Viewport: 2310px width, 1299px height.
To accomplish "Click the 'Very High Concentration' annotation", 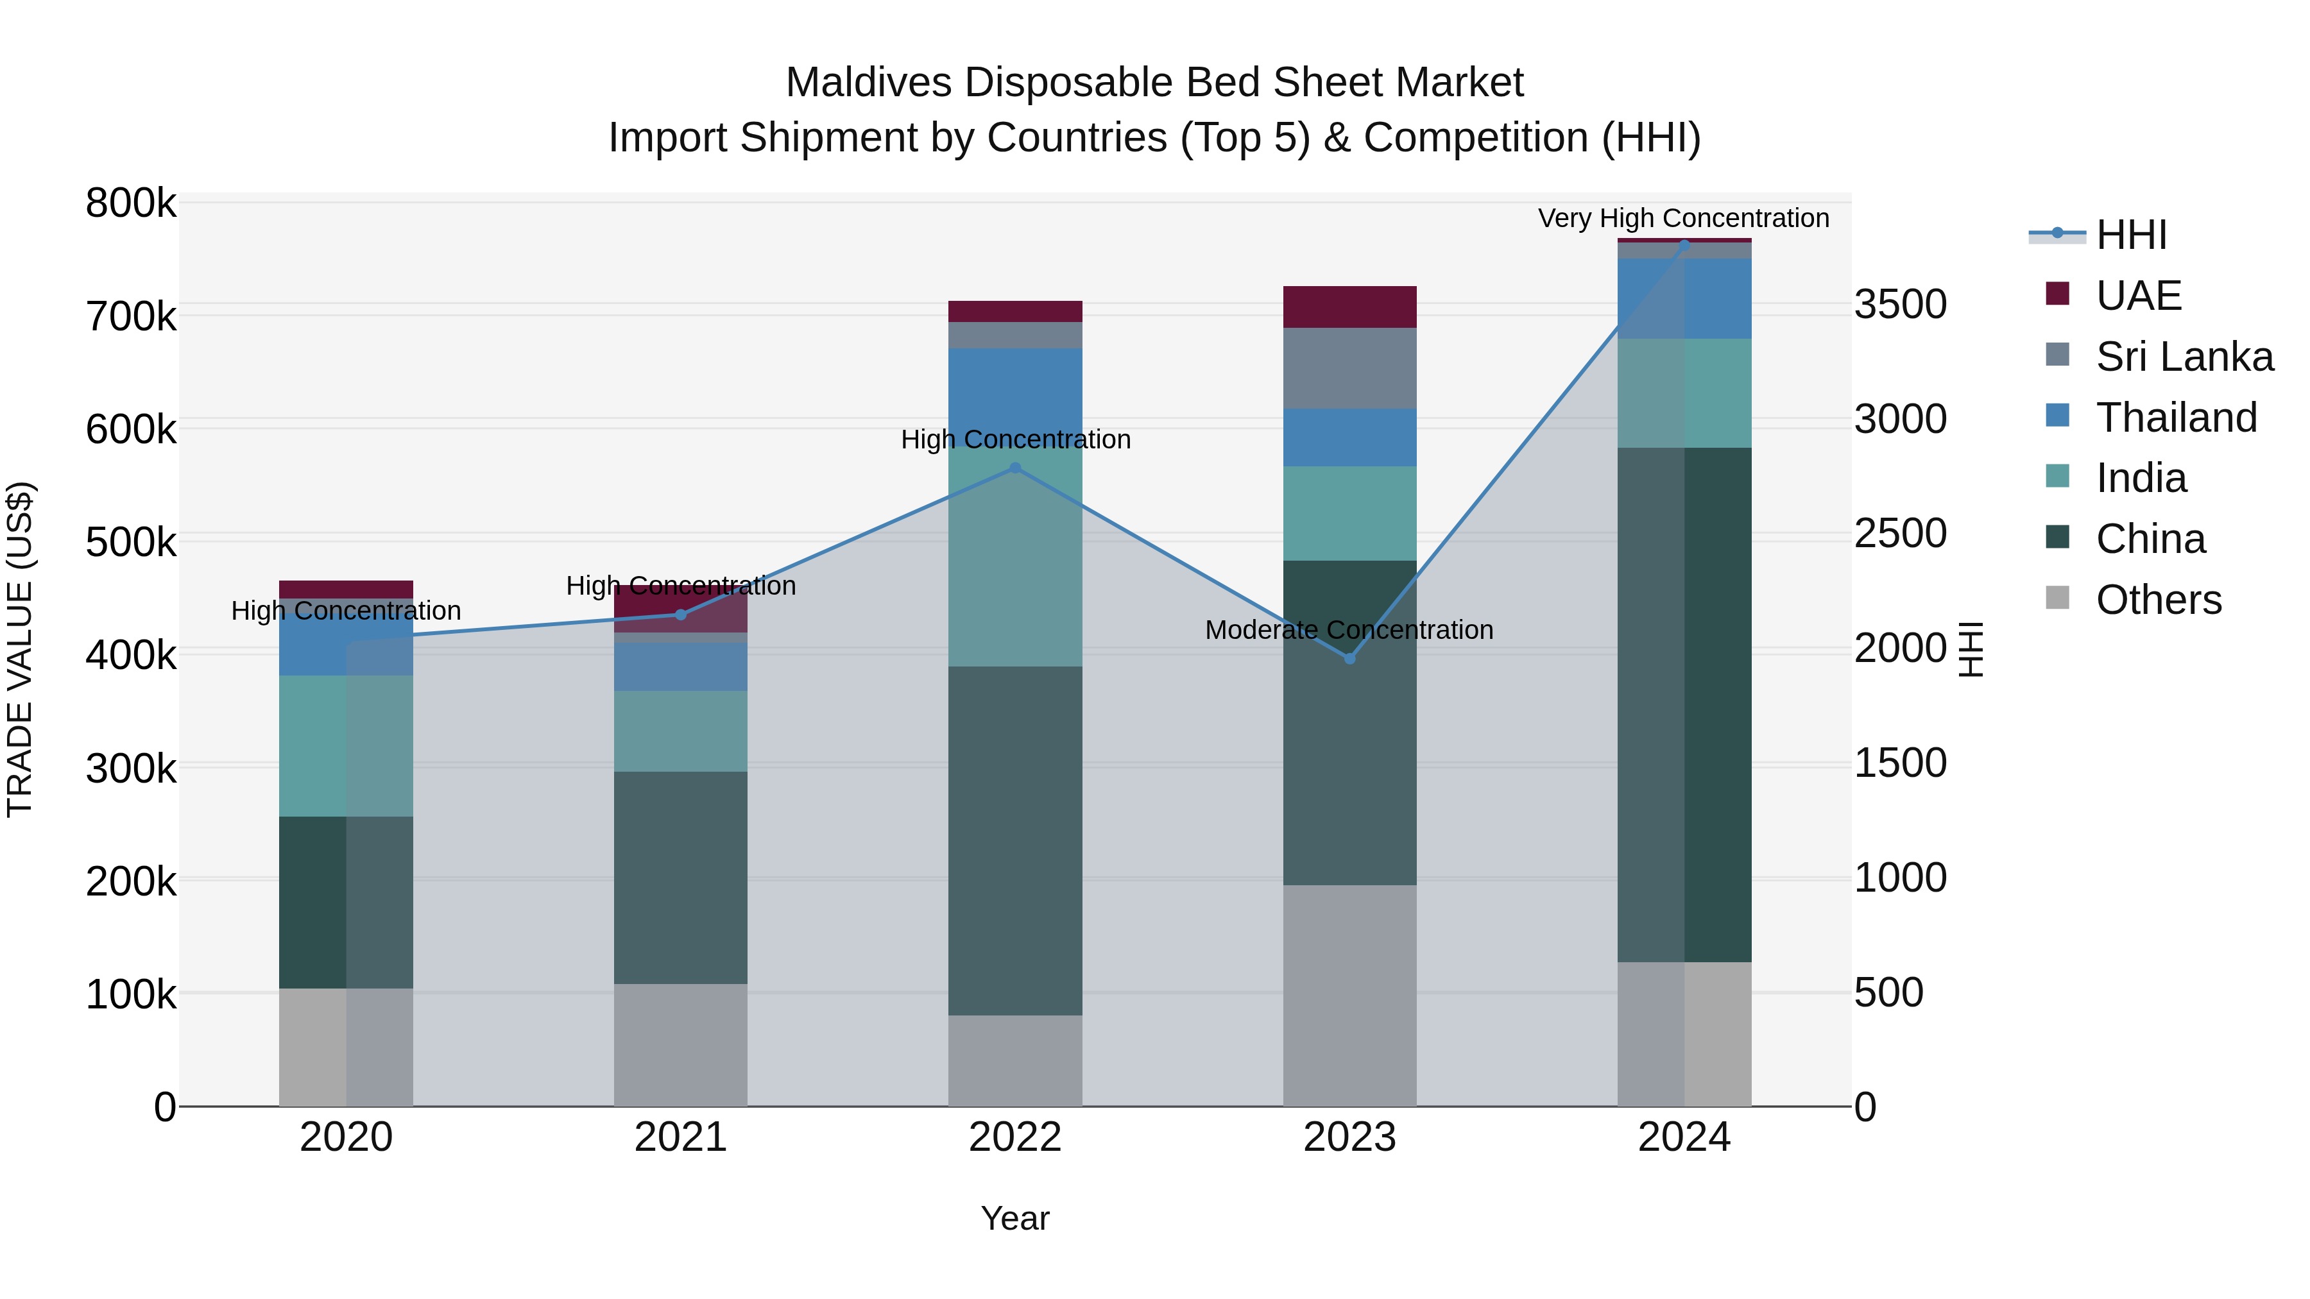I will (x=1683, y=218).
